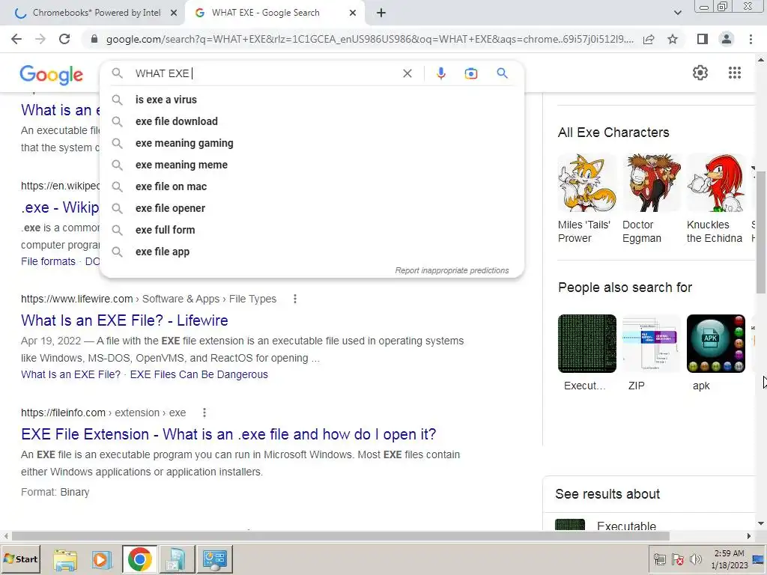
Task: Close the WHAT EXE Google Search tab
Action: 353,13
